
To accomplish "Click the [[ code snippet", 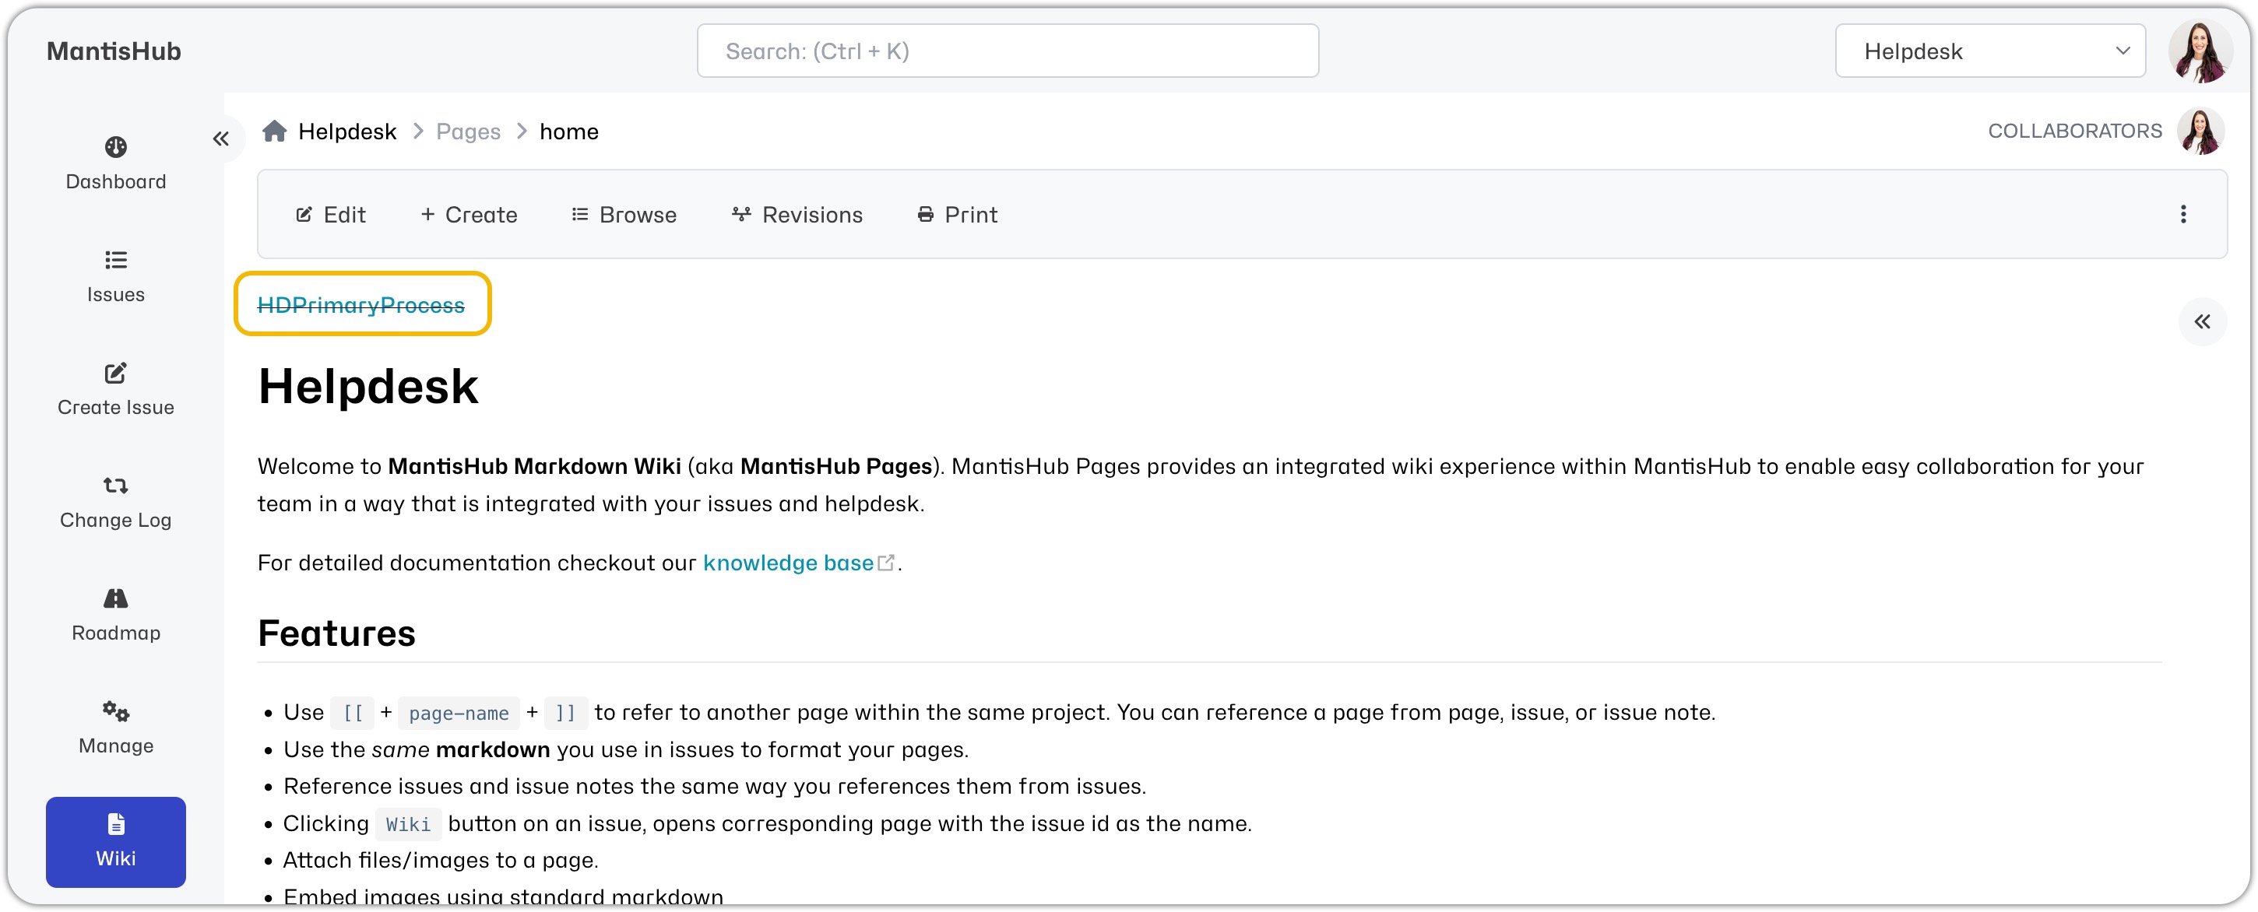I will tap(353, 713).
